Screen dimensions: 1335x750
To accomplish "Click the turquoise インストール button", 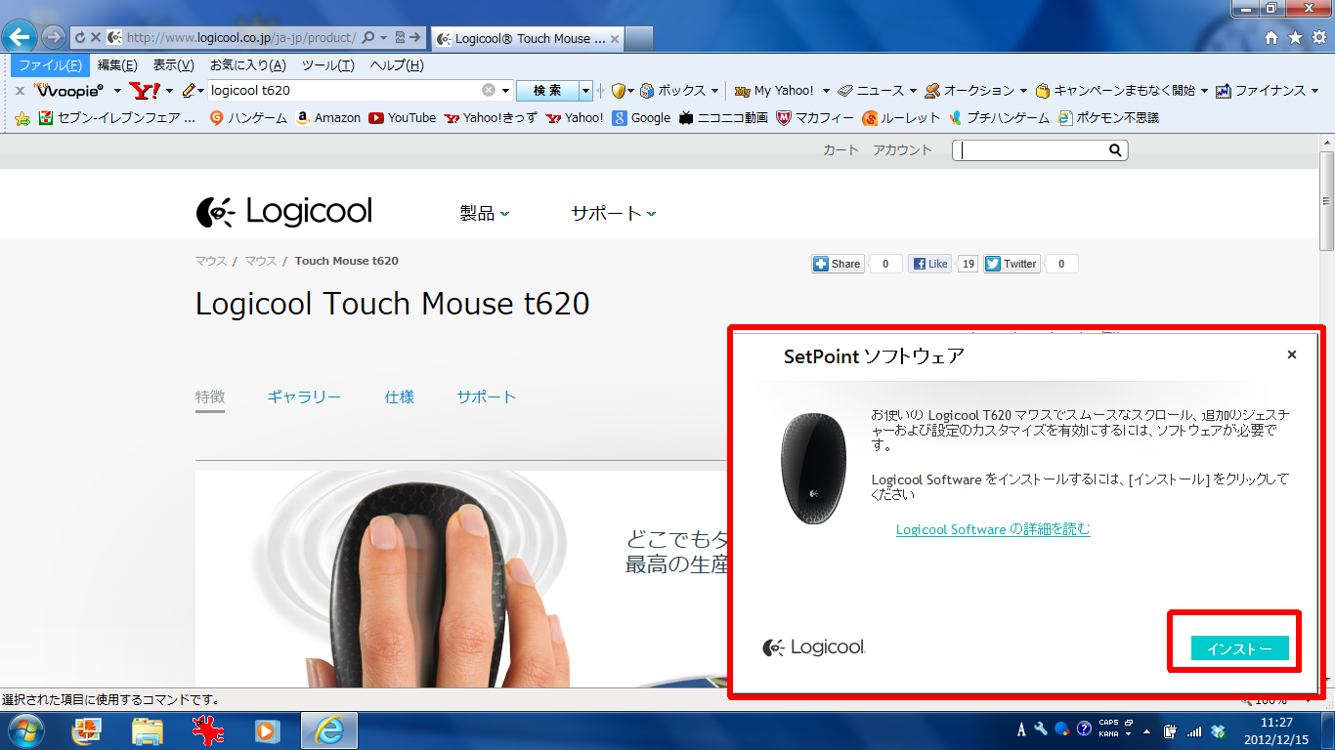I will [1240, 648].
